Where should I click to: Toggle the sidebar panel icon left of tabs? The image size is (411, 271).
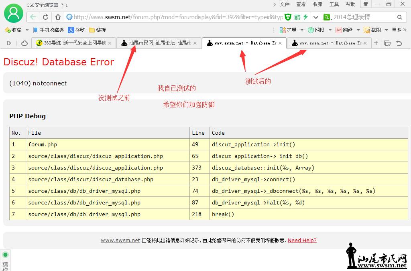click(9, 43)
